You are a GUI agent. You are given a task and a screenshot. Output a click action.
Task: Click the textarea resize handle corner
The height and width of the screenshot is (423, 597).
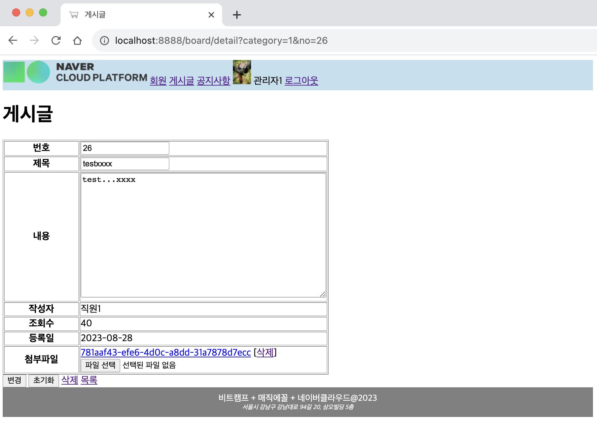(x=323, y=294)
